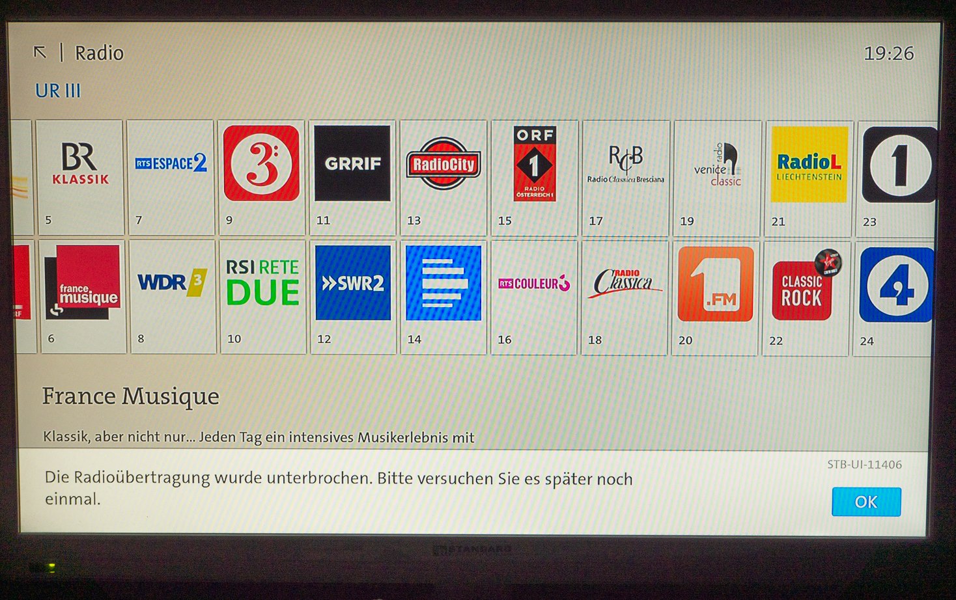
Task: Select the GRRIF radio station
Action: point(352,177)
